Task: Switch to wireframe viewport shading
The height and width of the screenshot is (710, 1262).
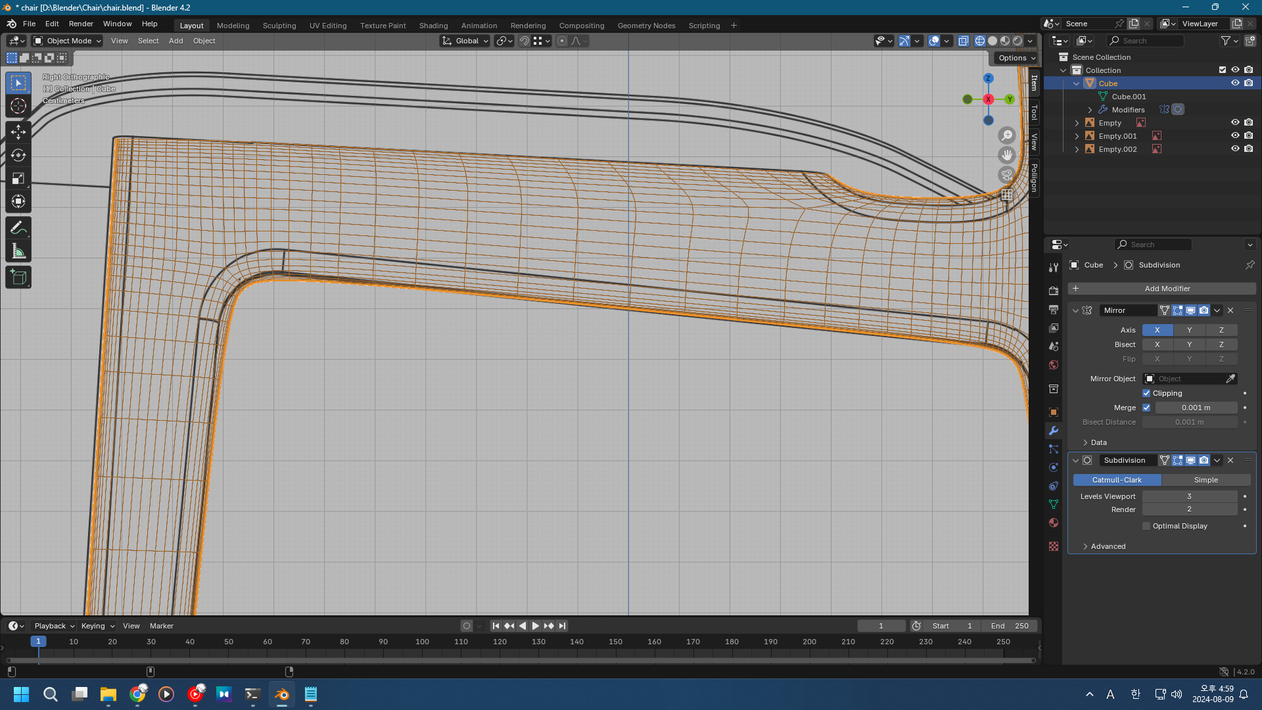Action: pos(980,41)
